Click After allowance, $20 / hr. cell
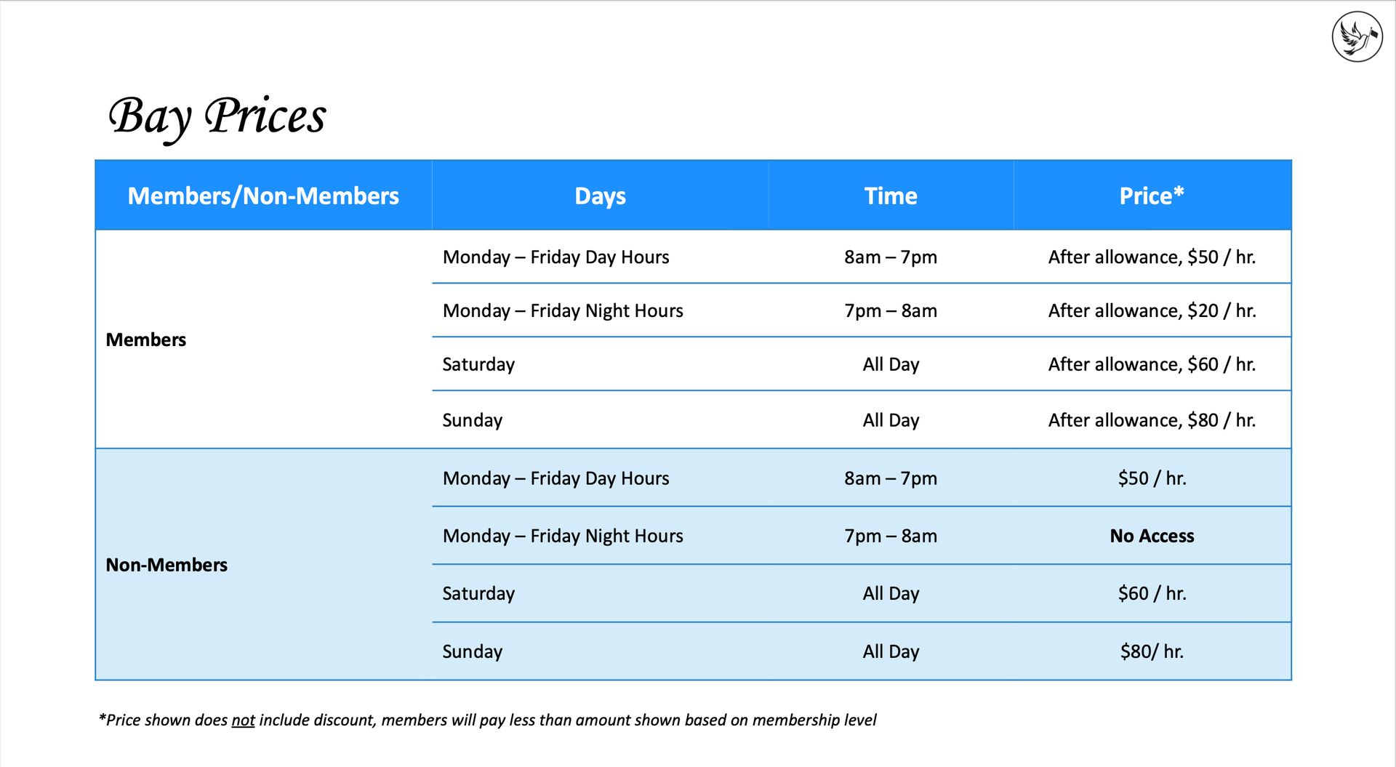Image resolution: width=1396 pixels, height=767 pixels. point(1152,311)
